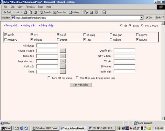Click the Discuss icon at the toolbar's end

104,12
